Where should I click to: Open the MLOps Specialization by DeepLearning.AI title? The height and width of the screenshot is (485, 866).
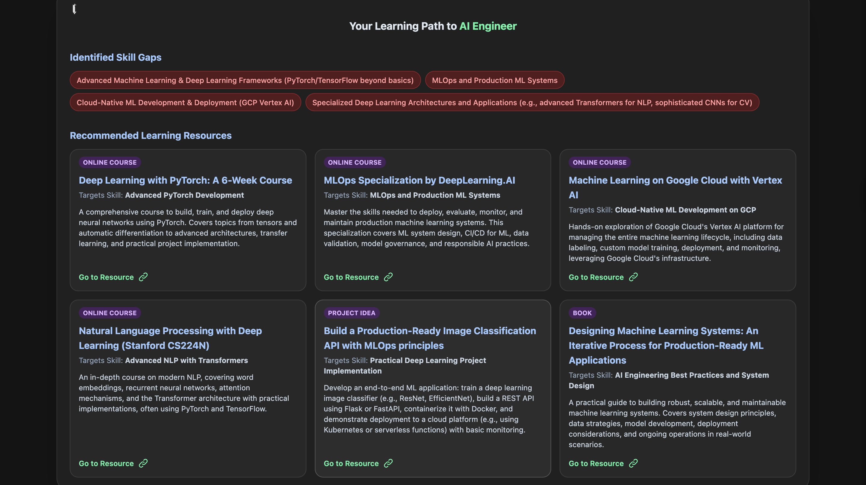419,180
